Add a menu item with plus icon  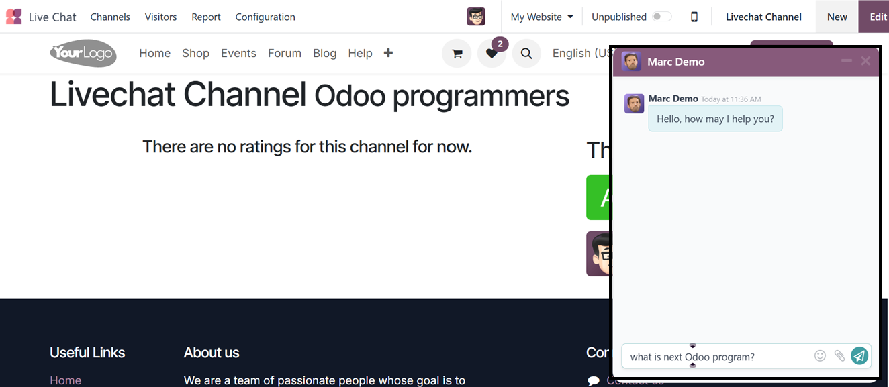(x=388, y=53)
